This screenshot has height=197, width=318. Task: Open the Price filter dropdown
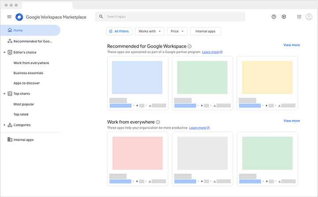pyautogui.click(x=178, y=31)
